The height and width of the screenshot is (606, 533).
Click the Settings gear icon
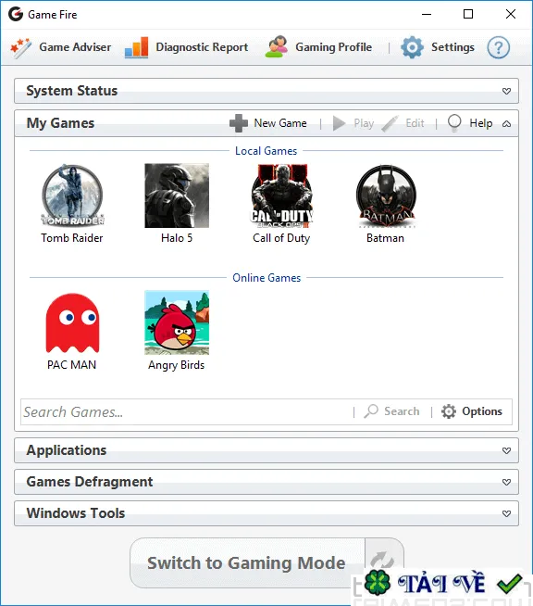point(412,47)
